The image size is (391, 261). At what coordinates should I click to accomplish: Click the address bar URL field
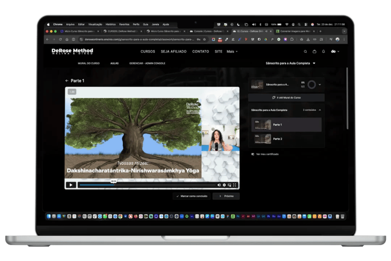(x=139, y=39)
